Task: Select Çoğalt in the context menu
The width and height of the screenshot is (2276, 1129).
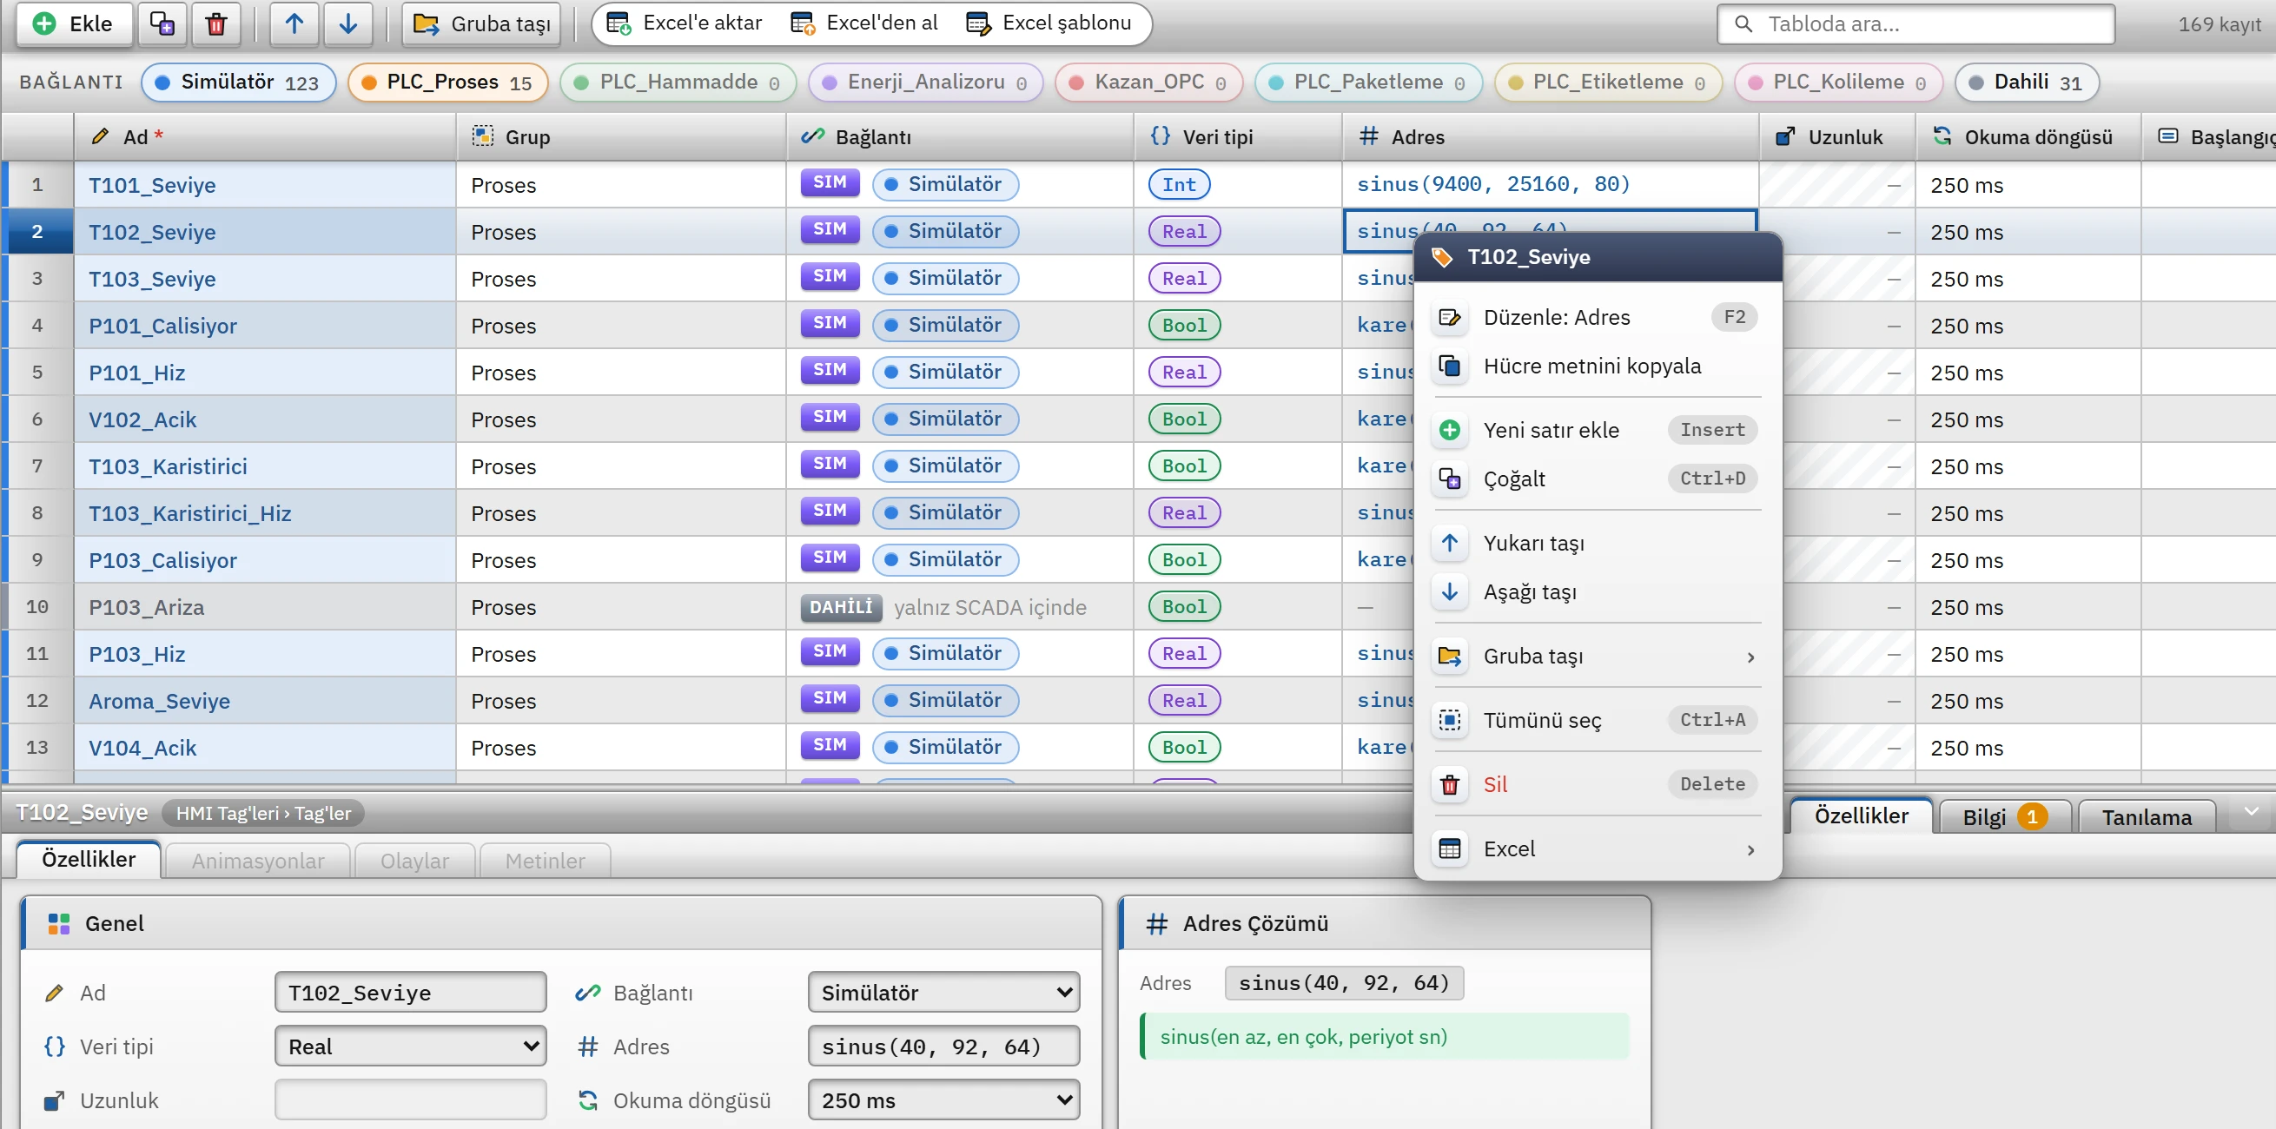Action: 1598,479
